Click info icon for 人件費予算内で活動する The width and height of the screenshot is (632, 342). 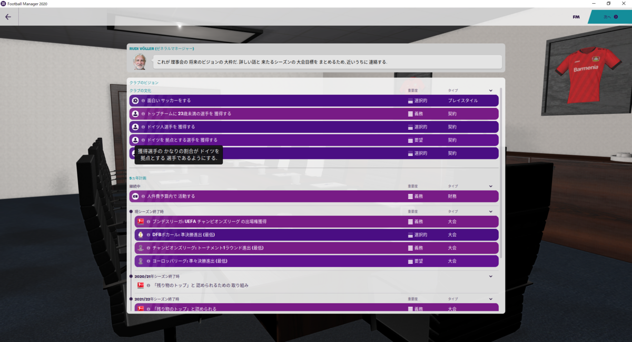point(143,196)
